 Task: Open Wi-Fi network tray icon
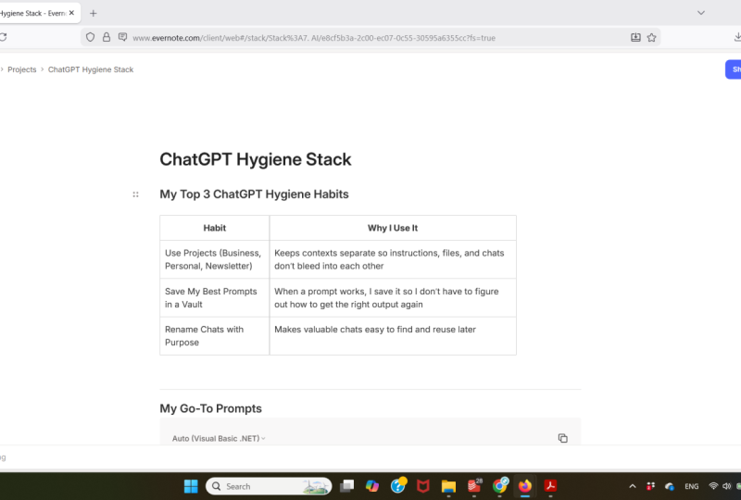(713, 486)
